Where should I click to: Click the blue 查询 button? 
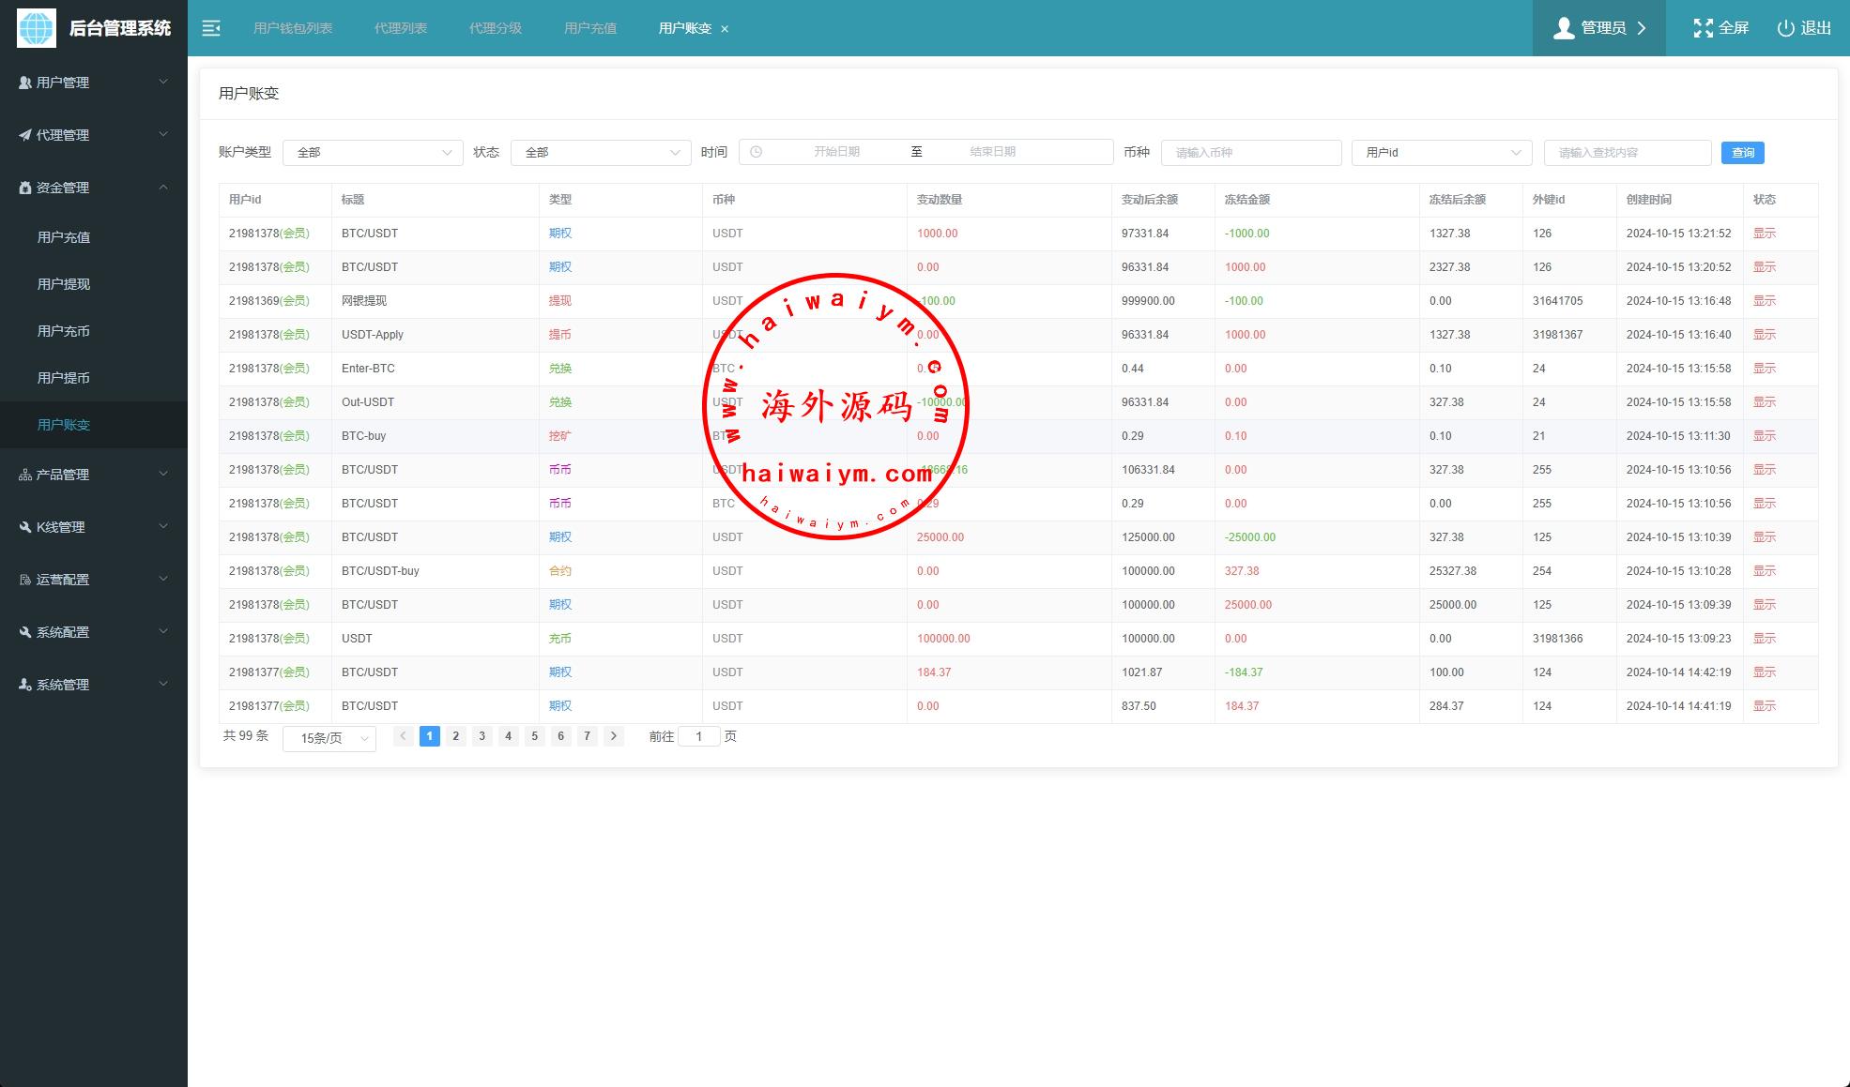pos(1742,152)
